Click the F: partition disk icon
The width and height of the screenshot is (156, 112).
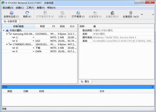point(14,51)
